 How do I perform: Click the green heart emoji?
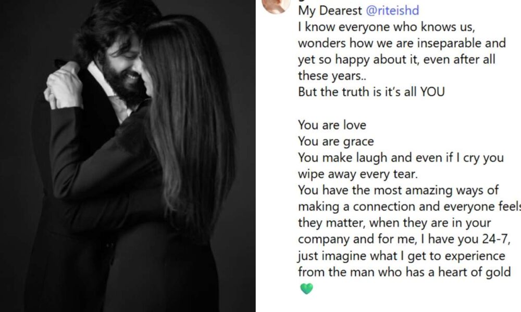tap(306, 289)
